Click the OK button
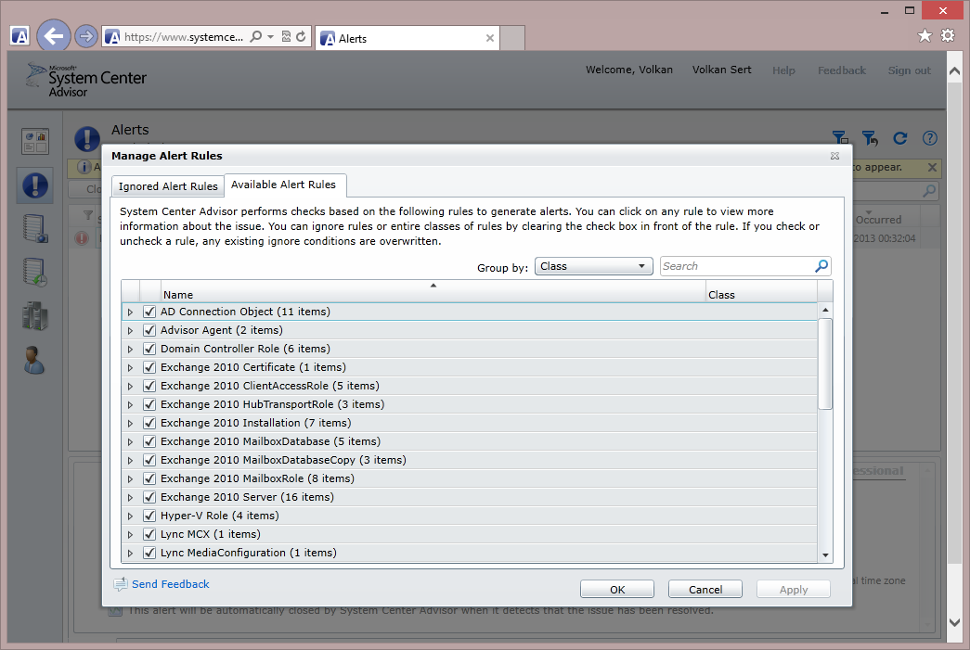This screenshot has width=970, height=650. 617,590
